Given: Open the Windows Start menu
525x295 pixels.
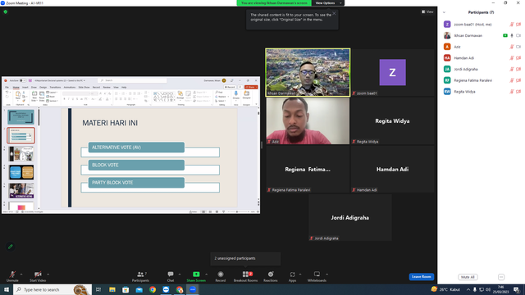Looking at the screenshot, I should tap(7, 289).
